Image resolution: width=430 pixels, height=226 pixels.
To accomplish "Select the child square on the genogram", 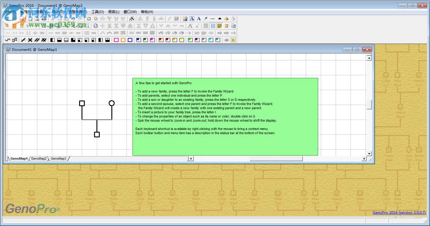I will pos(97,134).
